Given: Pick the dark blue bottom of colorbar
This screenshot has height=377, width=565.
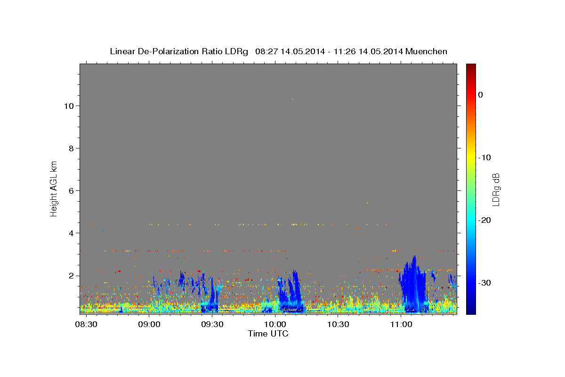Looking at the screenshot, I should pos(471,309).
